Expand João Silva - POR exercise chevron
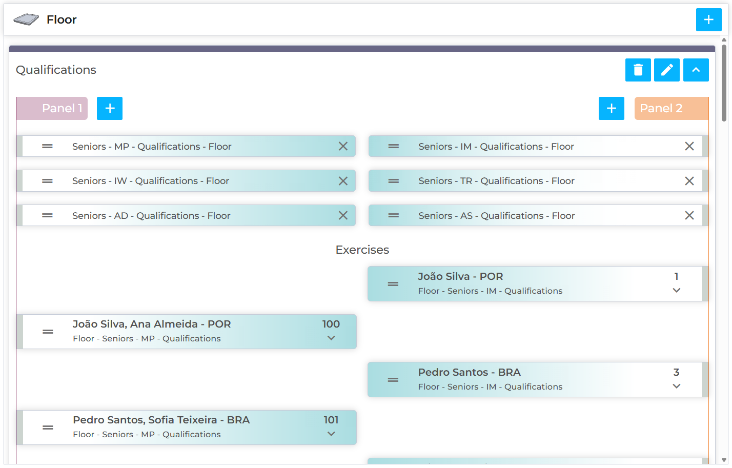This screenshot has height=468, width=732. tap(677, 291)
